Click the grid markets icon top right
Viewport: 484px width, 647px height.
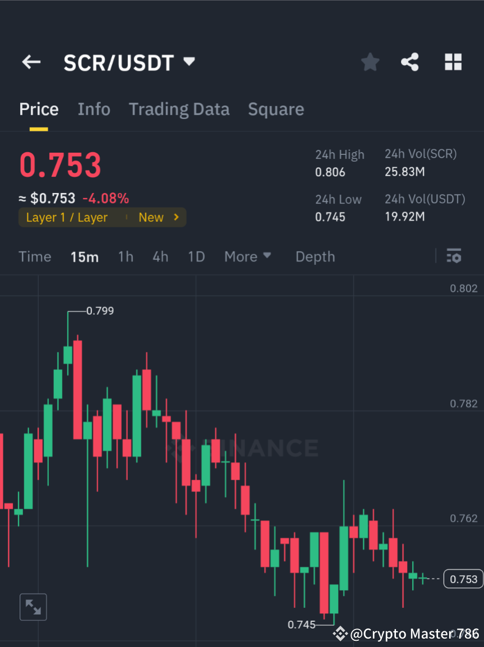coord(453,62)
